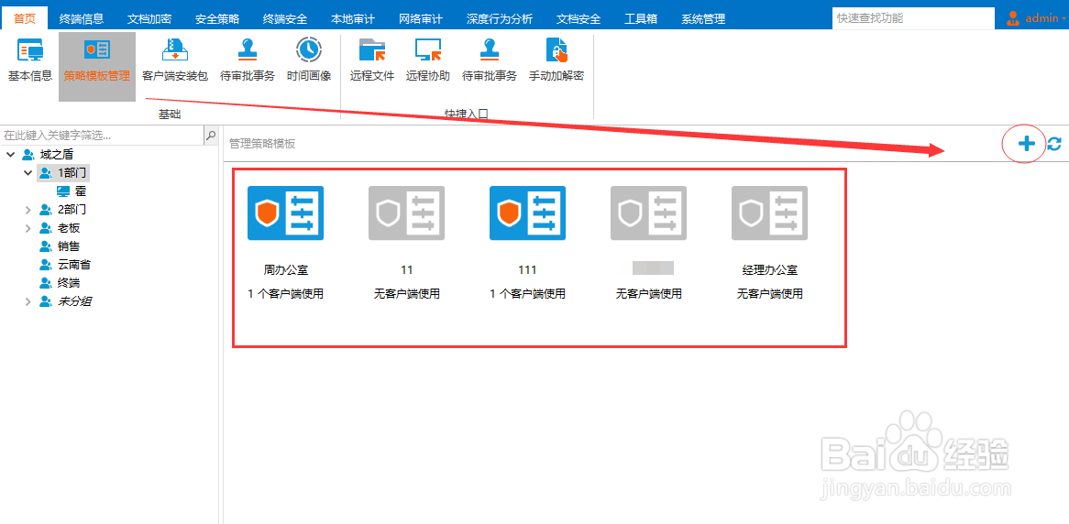The width and height of the screenshot is (1069, 524).
Task: Select 老板 group
Action: 69,228
